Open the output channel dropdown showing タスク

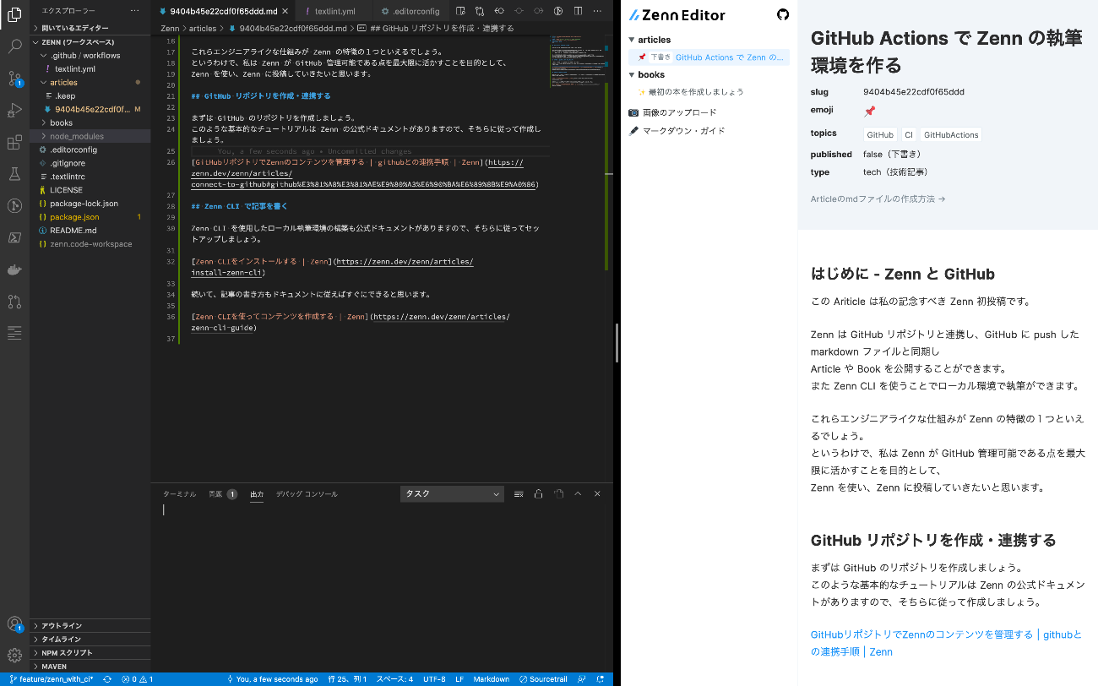coord(452,494)
